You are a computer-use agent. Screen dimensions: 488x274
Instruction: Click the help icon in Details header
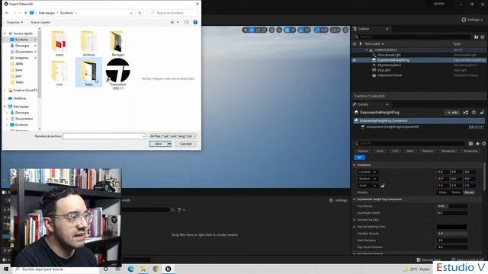pyautogui.click(x=474, y=113)
